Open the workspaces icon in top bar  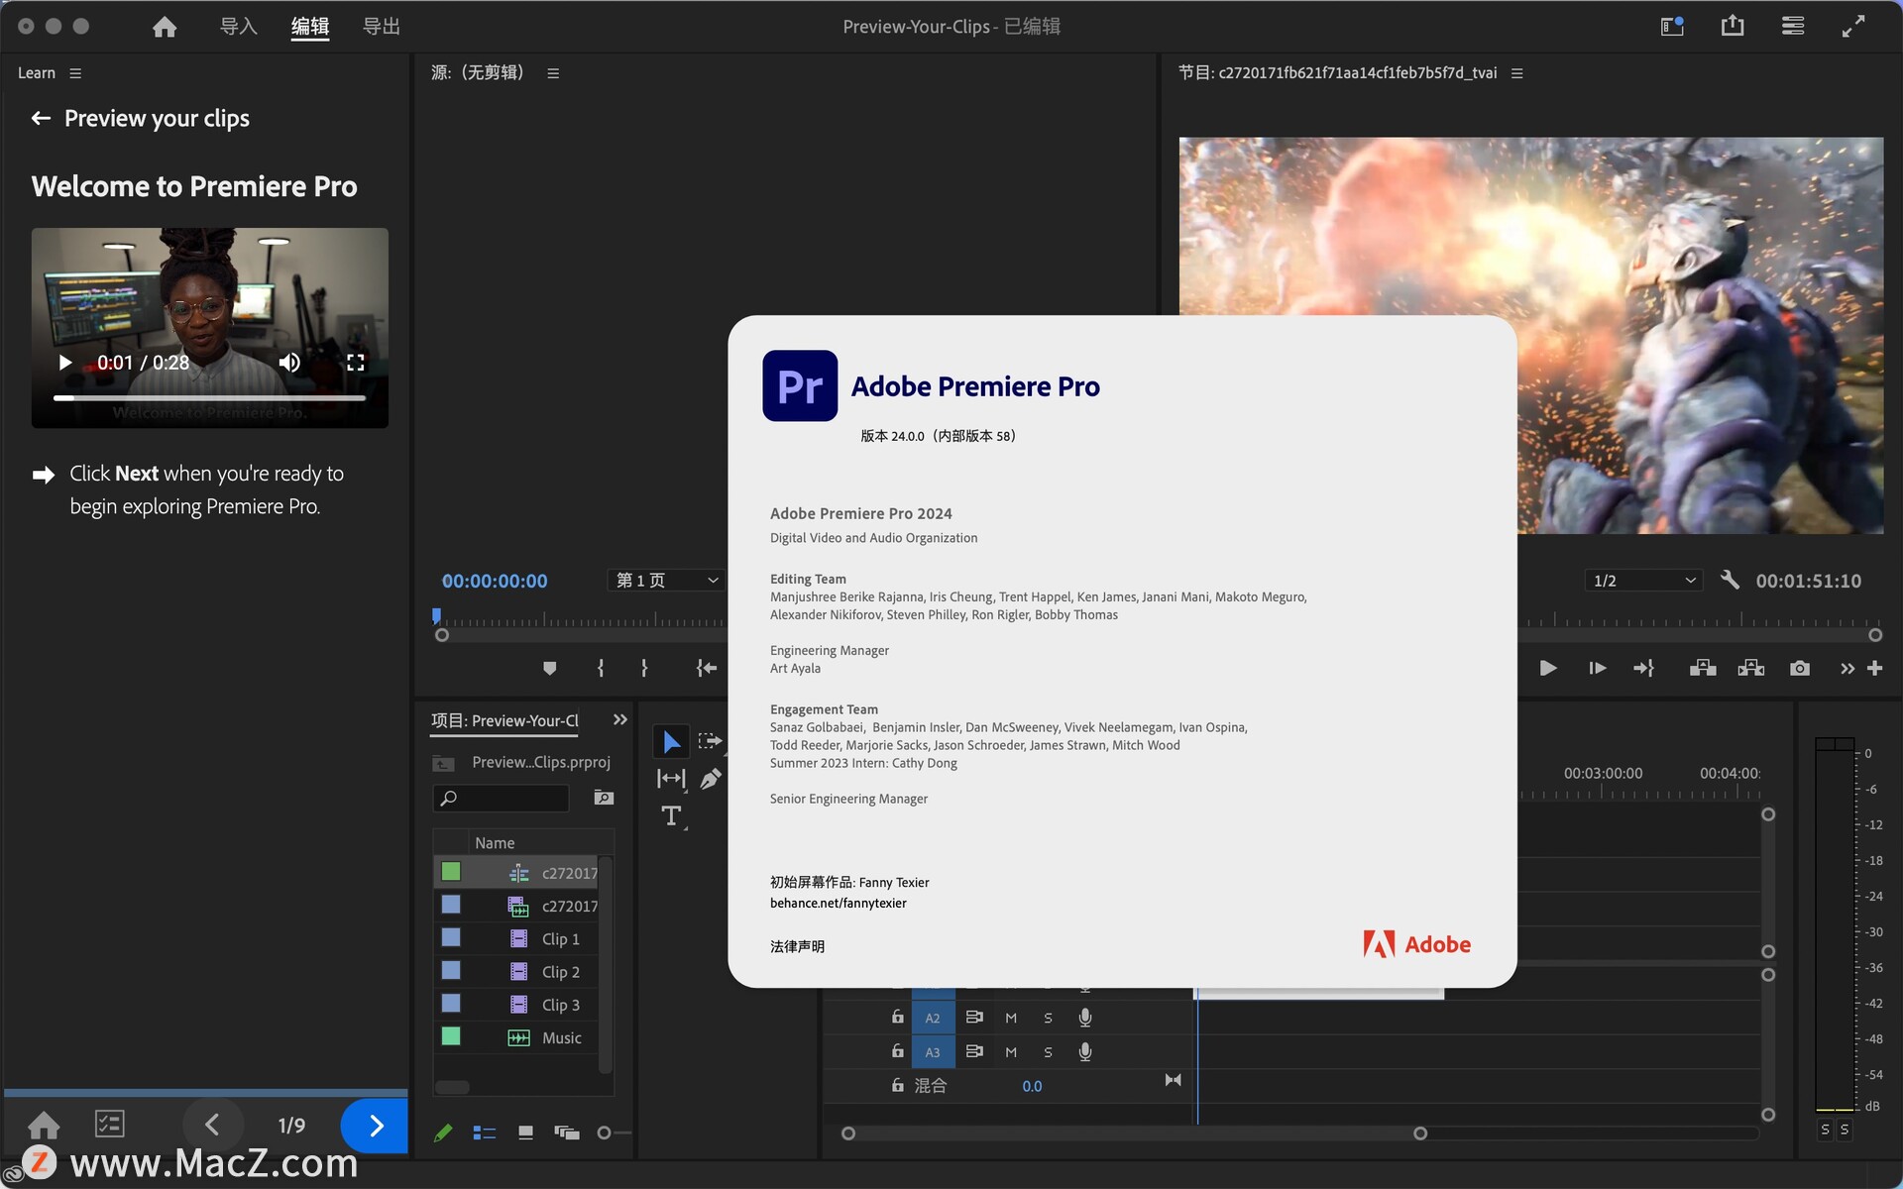pos(1672,26)
